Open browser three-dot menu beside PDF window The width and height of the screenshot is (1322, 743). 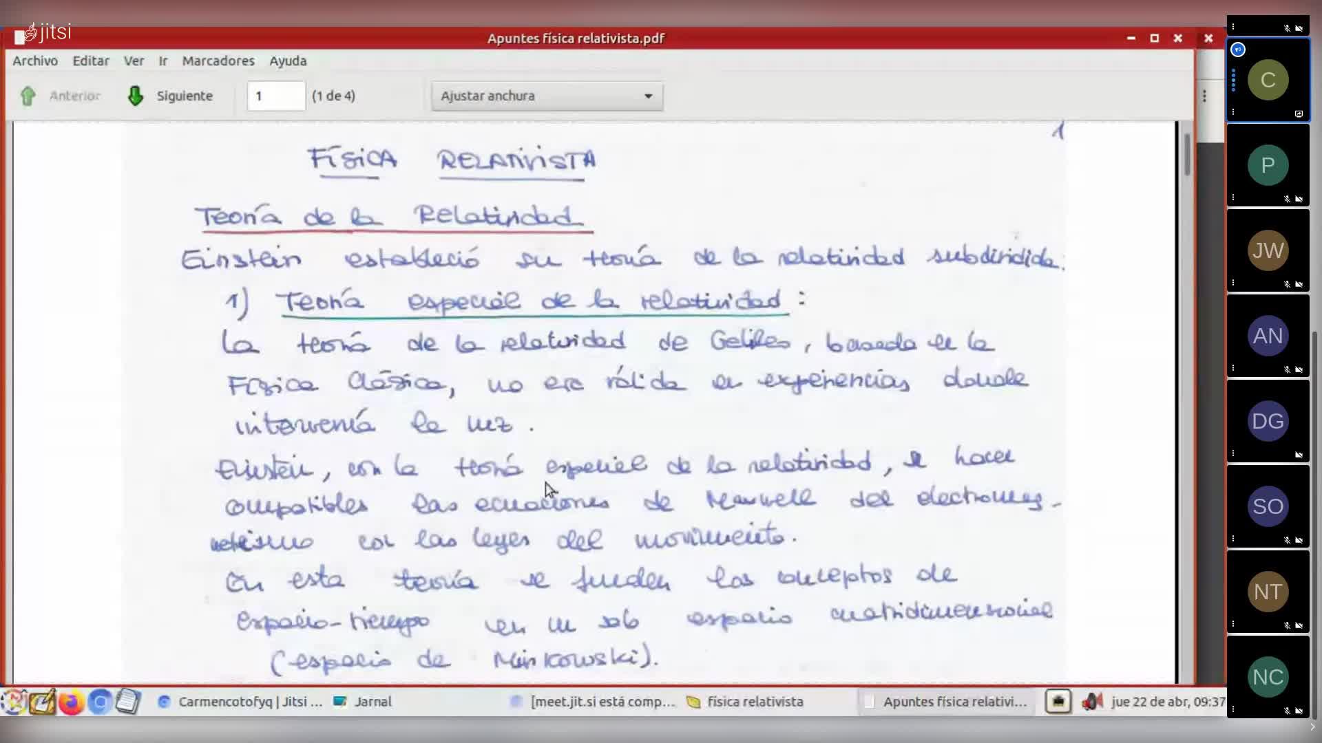[x=1204, y=96]
